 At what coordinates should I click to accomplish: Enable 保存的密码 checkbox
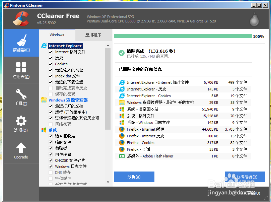[51, 94]
